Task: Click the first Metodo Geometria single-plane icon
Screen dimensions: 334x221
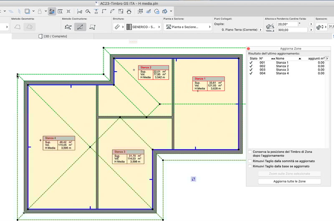Action: pos(18,27)
